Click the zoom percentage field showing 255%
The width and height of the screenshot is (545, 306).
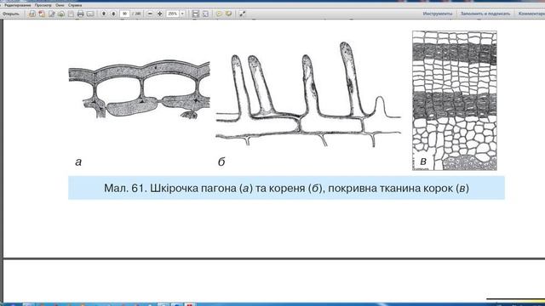pyautogui.click(x=173, y=14)
